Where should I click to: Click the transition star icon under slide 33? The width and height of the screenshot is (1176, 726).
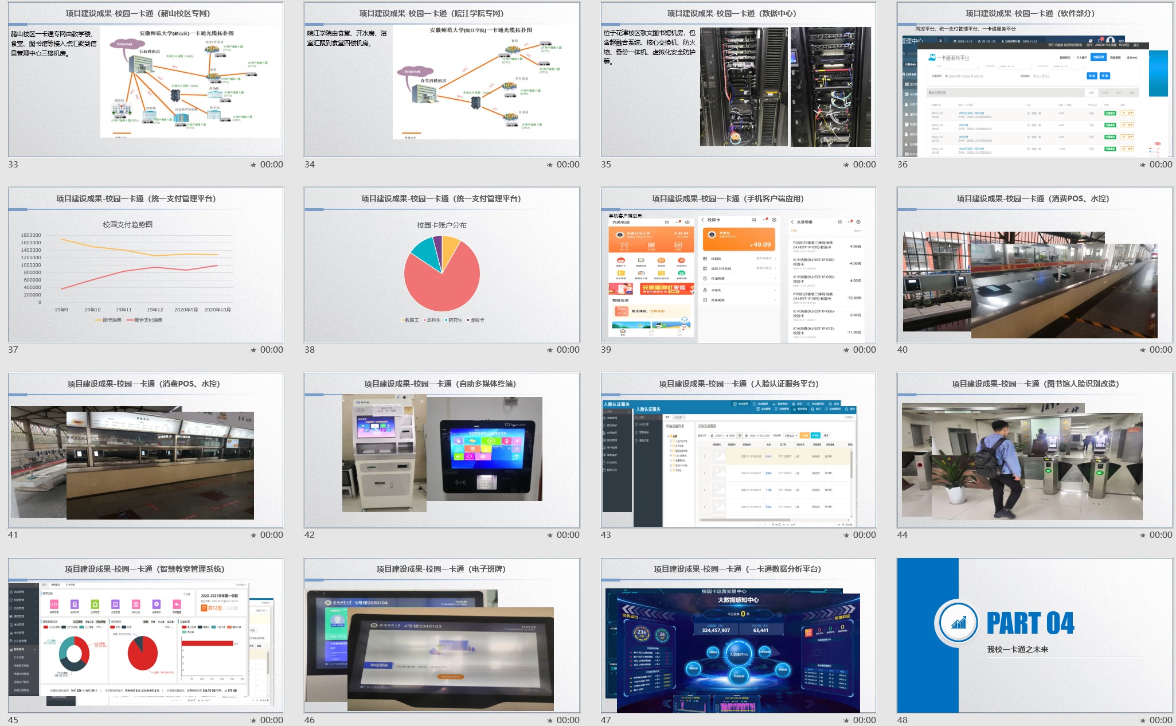click(253, 165)
